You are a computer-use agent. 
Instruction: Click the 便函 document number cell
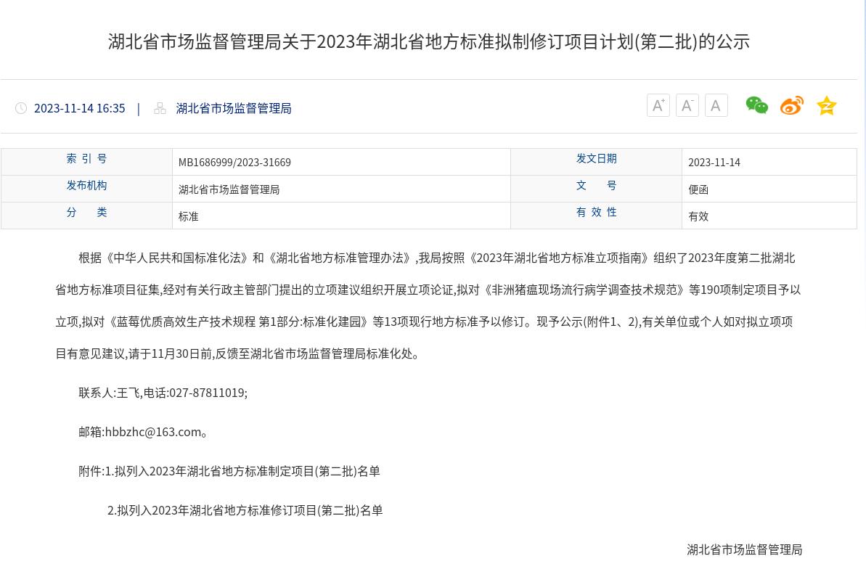pos(698,189)
